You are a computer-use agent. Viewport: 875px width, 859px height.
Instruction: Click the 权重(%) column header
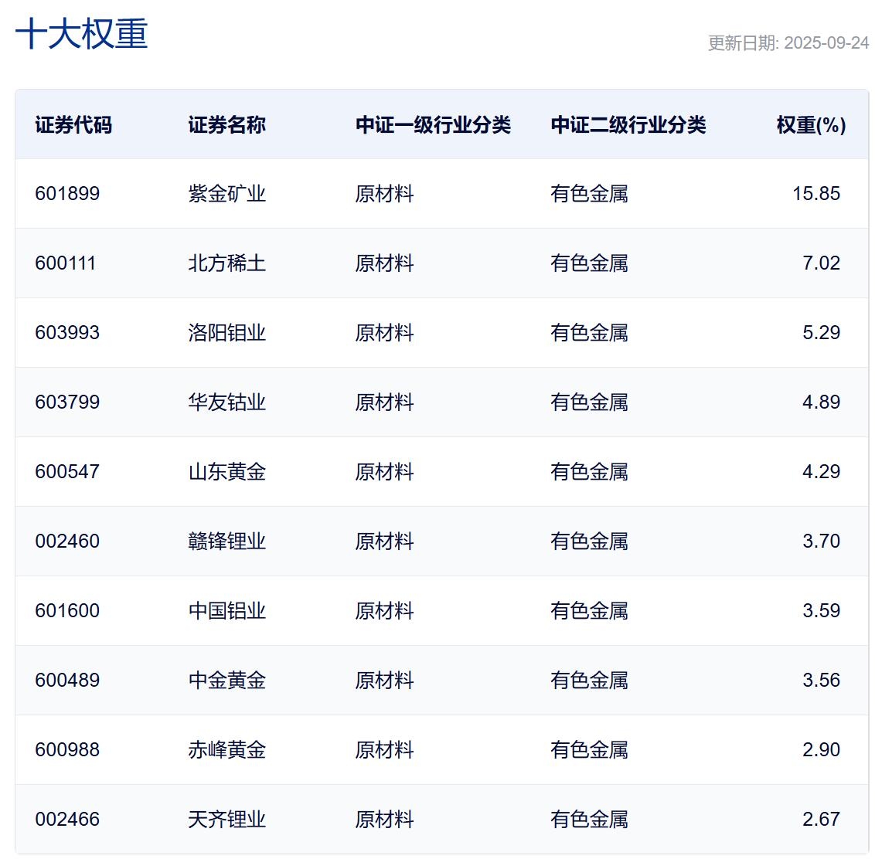811,124
